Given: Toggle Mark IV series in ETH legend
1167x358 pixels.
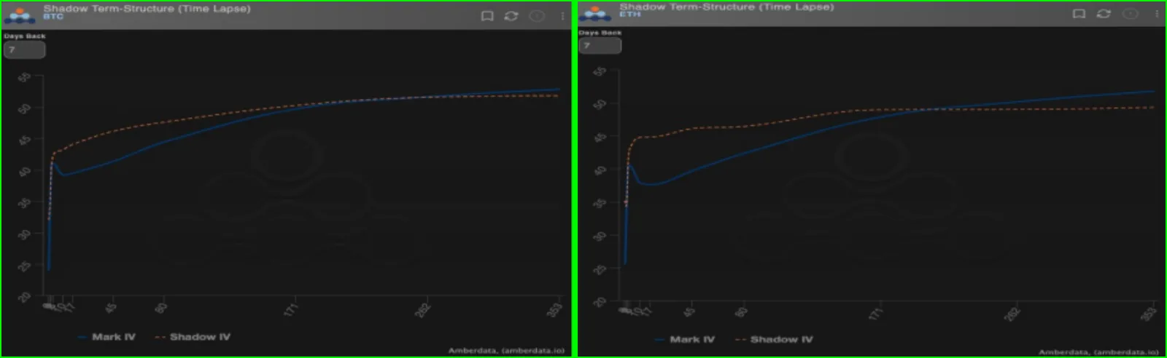Looking at the screenshot, I should [685, 340].
